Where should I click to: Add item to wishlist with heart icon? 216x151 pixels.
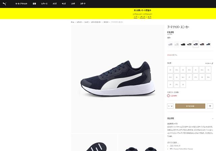(x=210, y=106)
